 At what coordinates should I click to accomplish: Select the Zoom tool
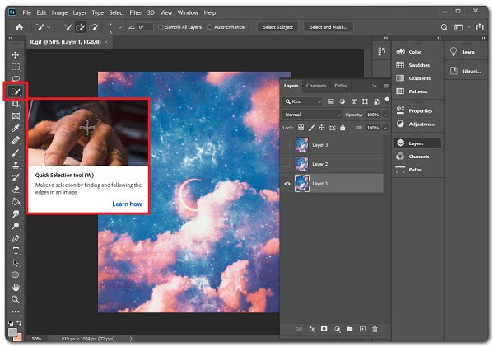(x=16, y=299)
